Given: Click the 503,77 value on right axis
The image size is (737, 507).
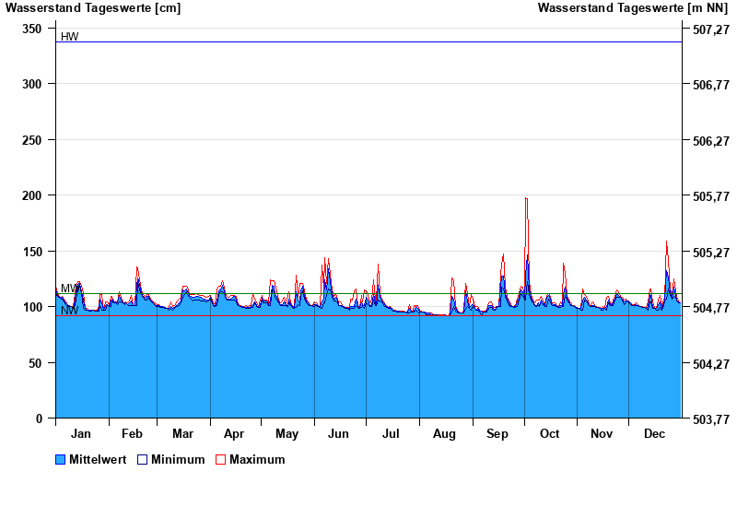Looking at the screenshot, I should [710, 419].
